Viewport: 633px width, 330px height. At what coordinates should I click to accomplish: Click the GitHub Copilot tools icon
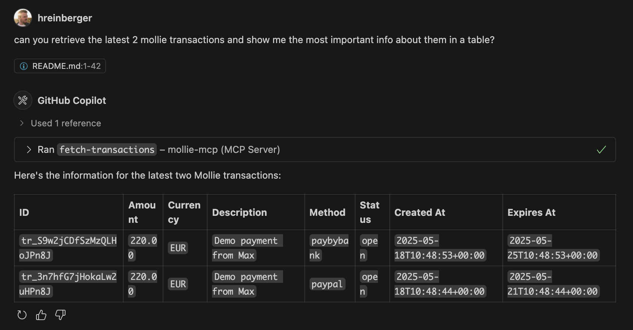[x=23, y=100]
